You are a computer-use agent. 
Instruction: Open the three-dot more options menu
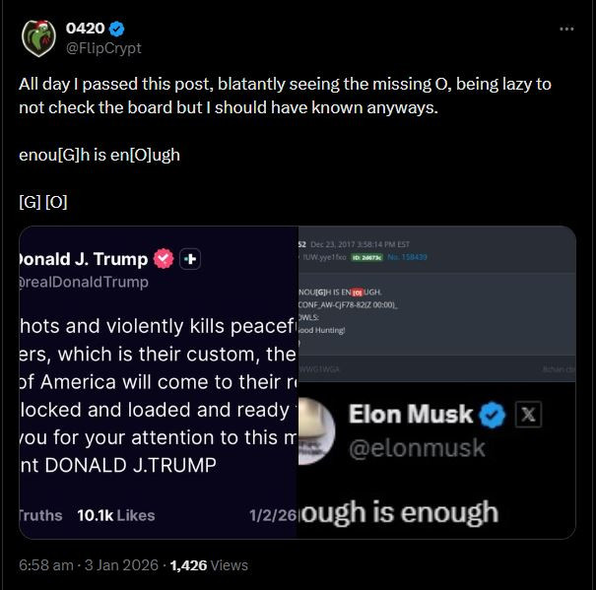566,30
